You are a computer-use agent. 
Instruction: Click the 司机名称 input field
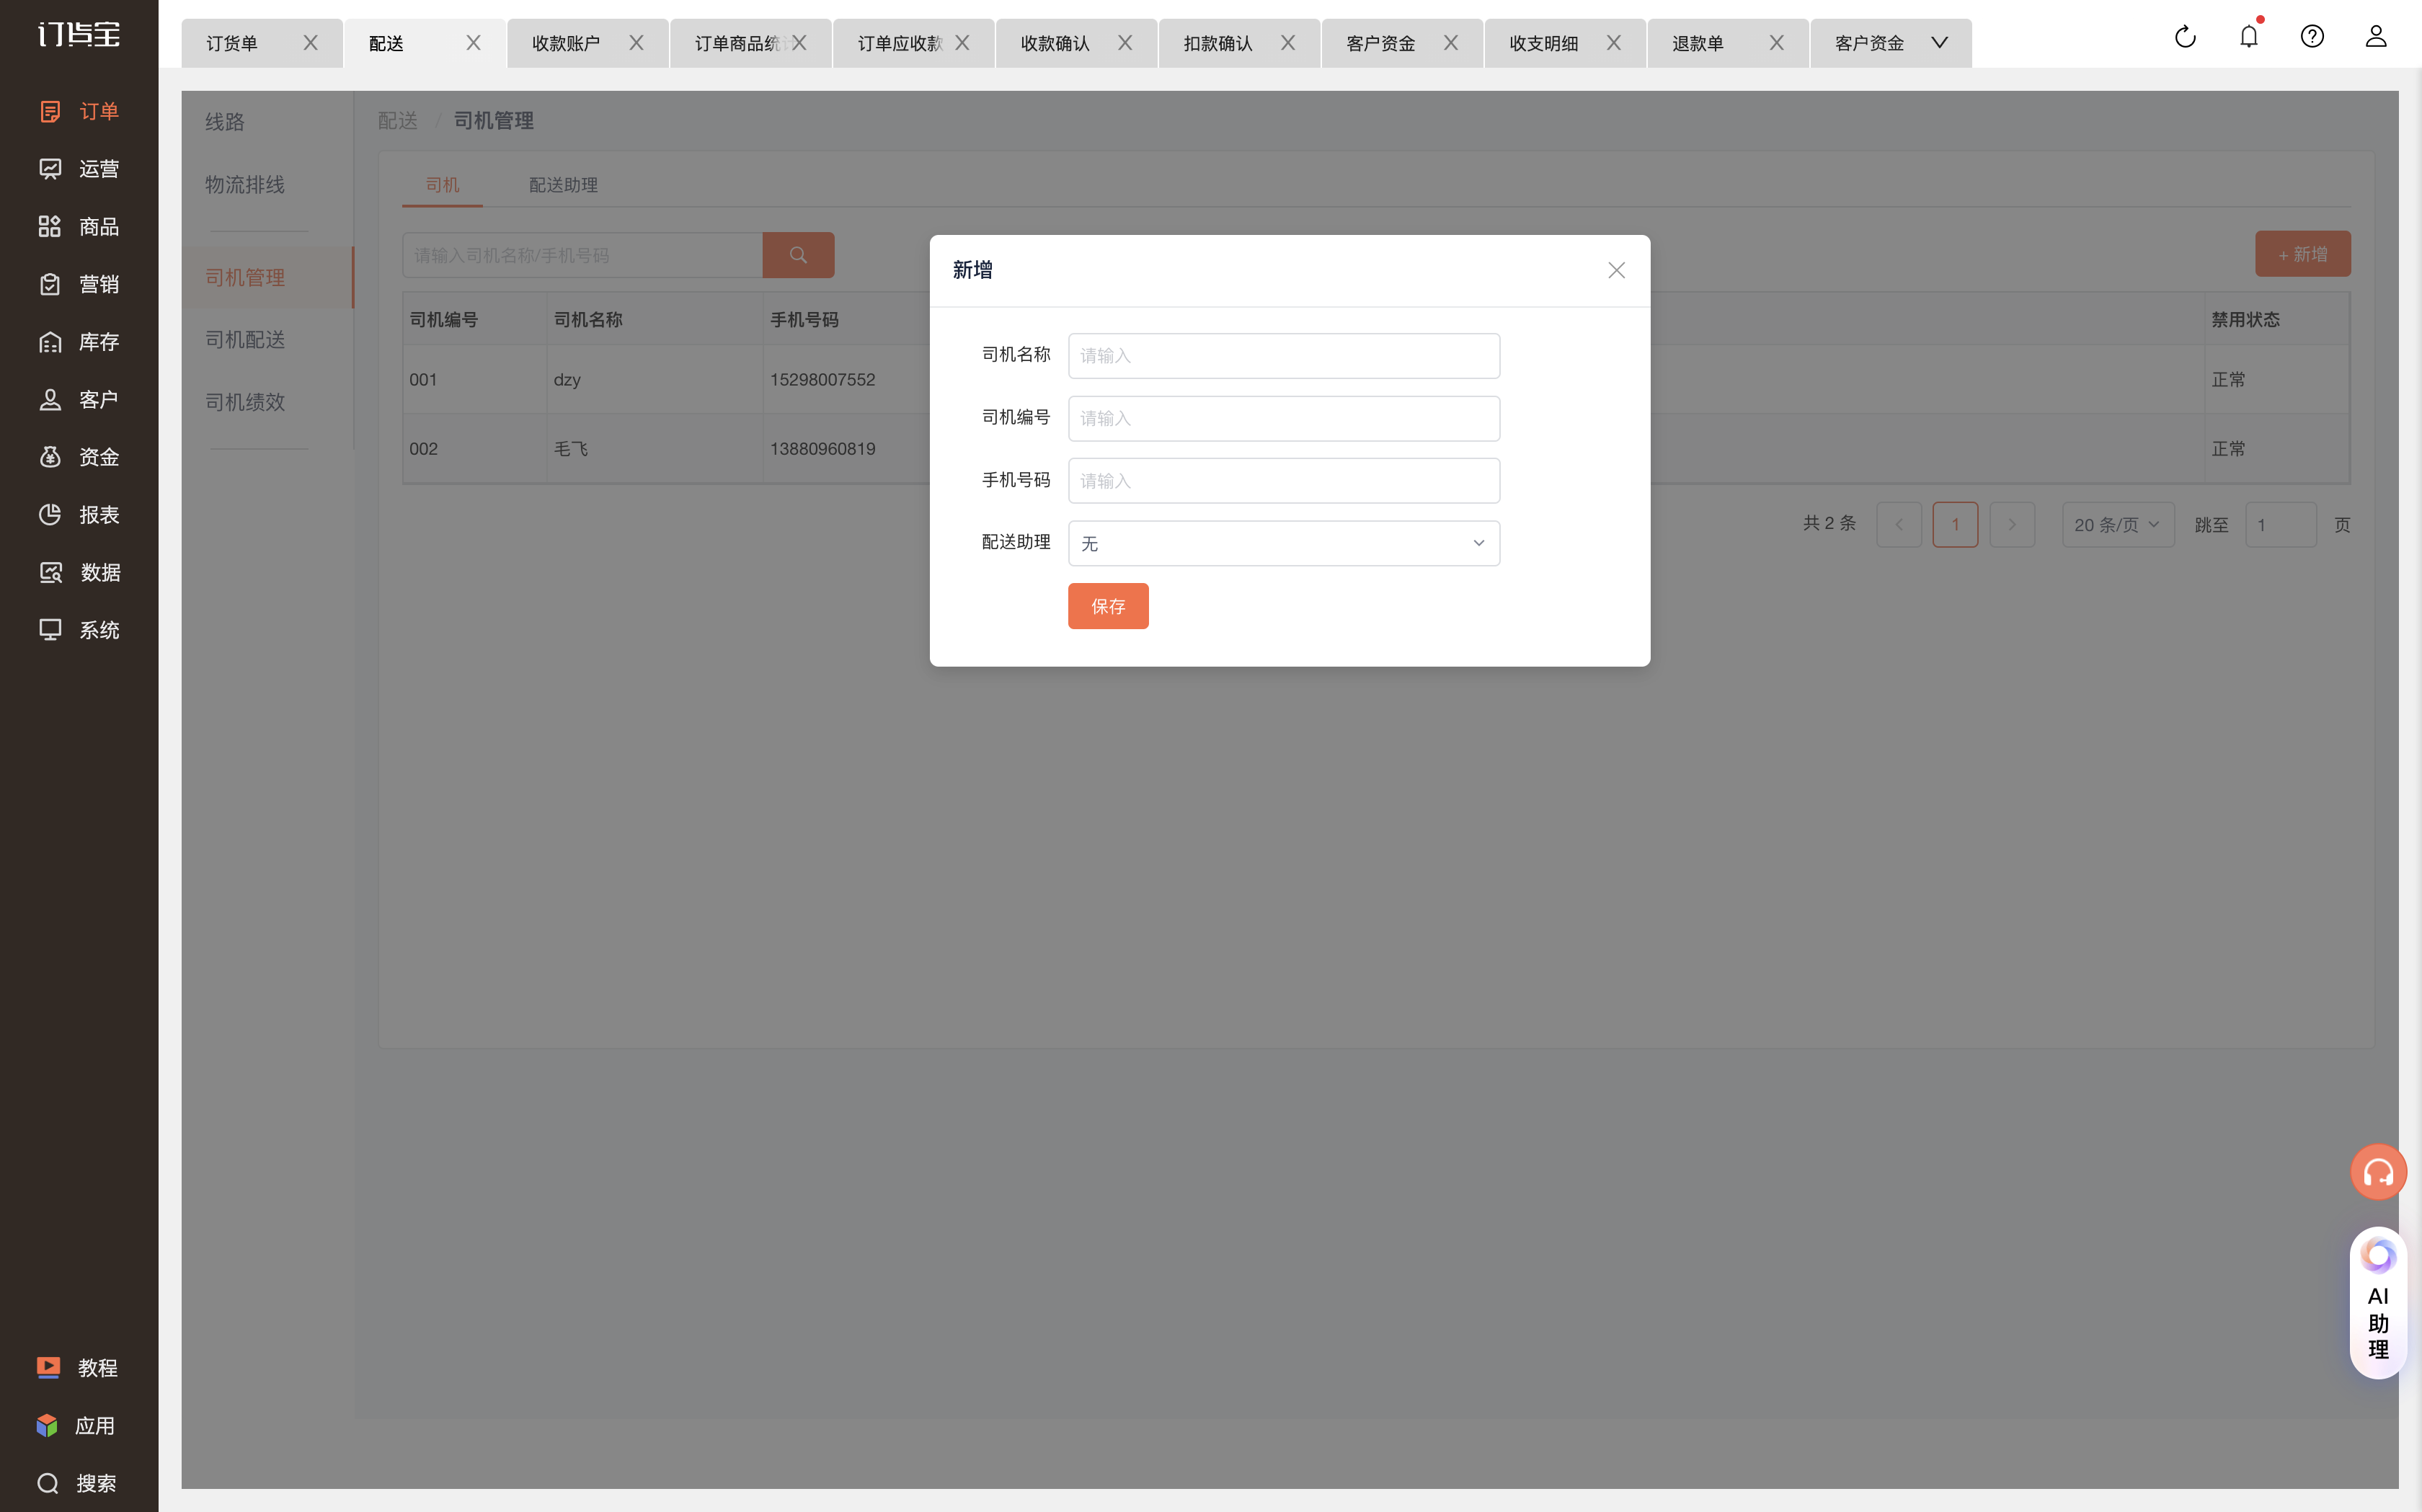(x=1283, y=356)
